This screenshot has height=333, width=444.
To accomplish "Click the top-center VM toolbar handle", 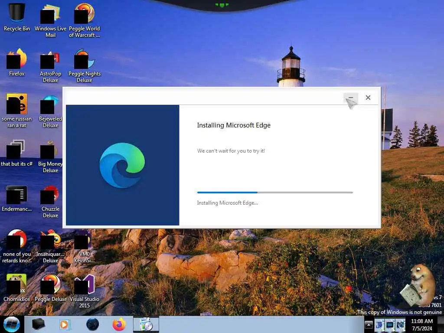I will pyautogui.click(x=222, y=5).
